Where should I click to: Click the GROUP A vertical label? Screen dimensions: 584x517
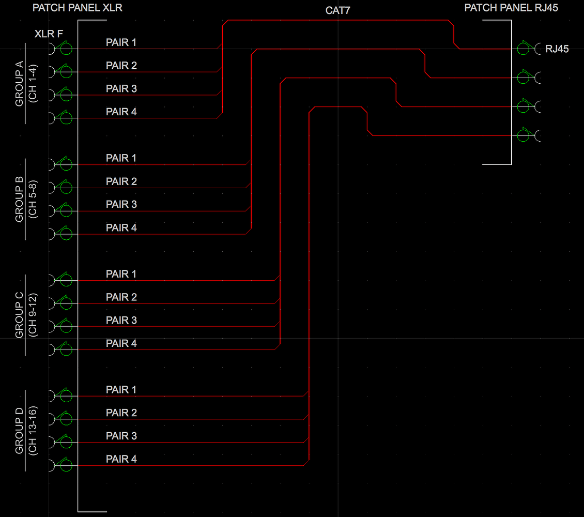(19, 83)
